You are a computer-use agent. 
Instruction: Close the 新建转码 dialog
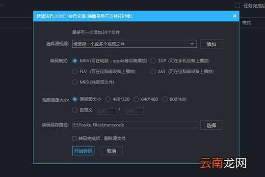tap(234, 16)
